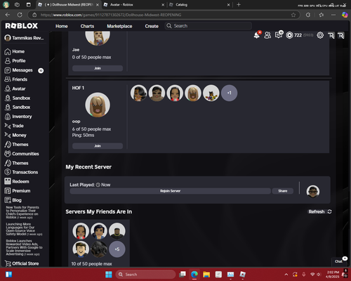Screen dimensions: 351x281
Task: Open the notifications bell
Action: (257, 35)
